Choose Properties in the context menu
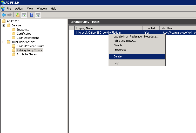 137,50
